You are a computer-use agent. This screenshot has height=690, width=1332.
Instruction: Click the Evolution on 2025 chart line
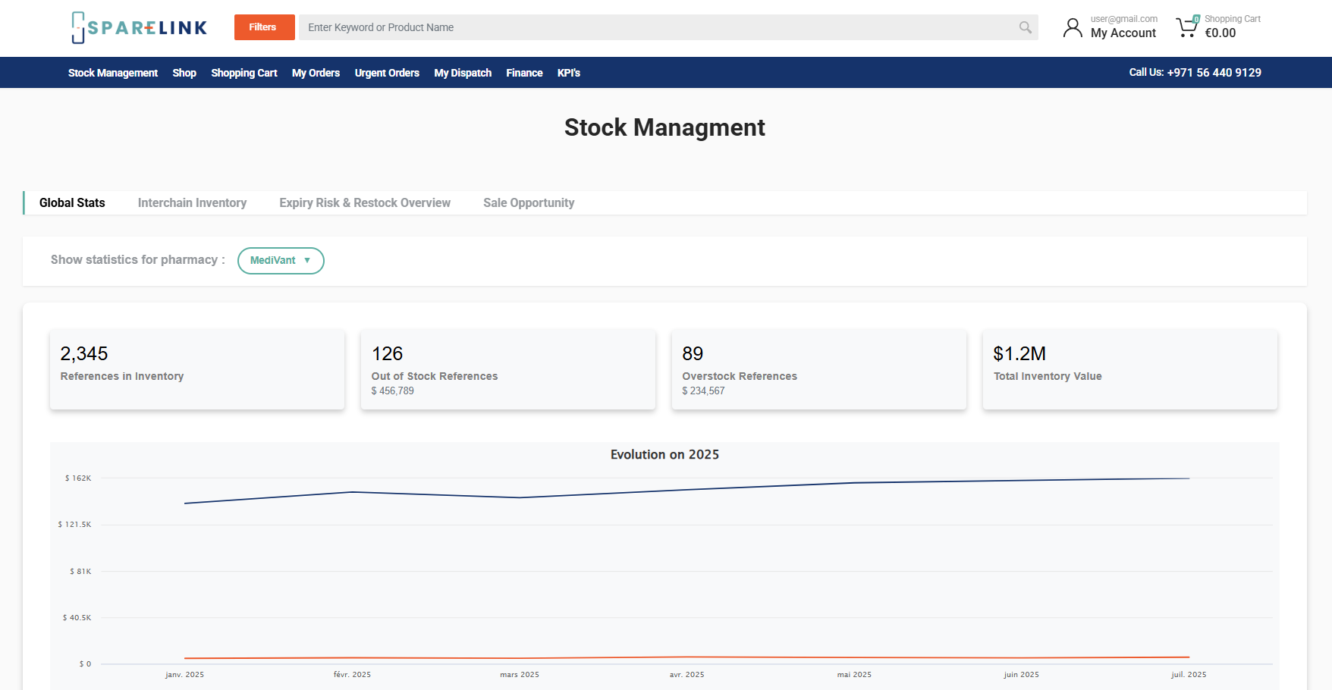tap(683, 491)
